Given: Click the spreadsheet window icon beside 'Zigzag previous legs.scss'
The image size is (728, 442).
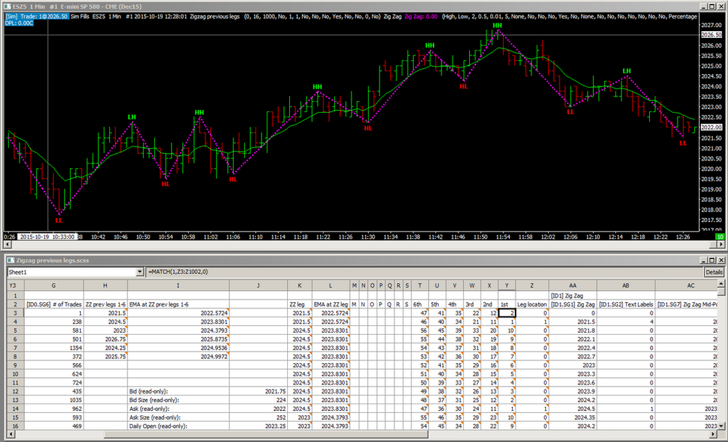Looking at the screenshot, I should [x=9, y=260].
